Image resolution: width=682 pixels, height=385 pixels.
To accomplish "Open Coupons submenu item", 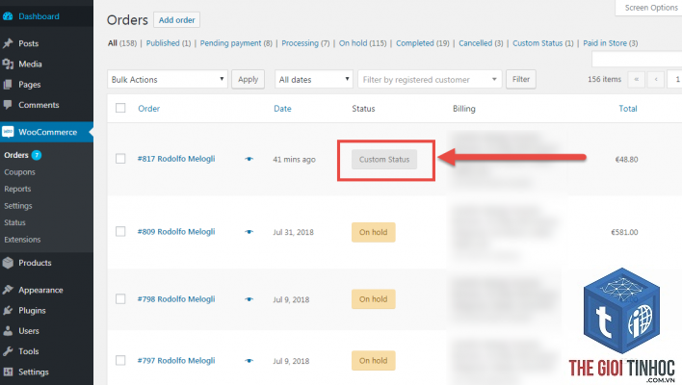I will [19, 172].
